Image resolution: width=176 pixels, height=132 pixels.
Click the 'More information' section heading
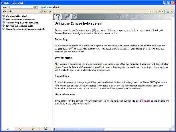(65, 94)
